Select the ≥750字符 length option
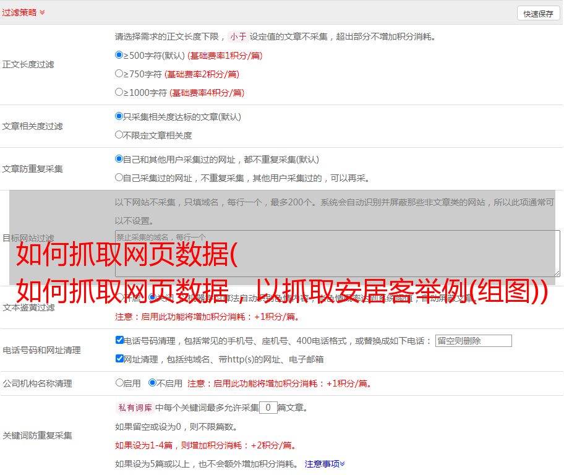564x475 pixels. click(x=119, y=74)
